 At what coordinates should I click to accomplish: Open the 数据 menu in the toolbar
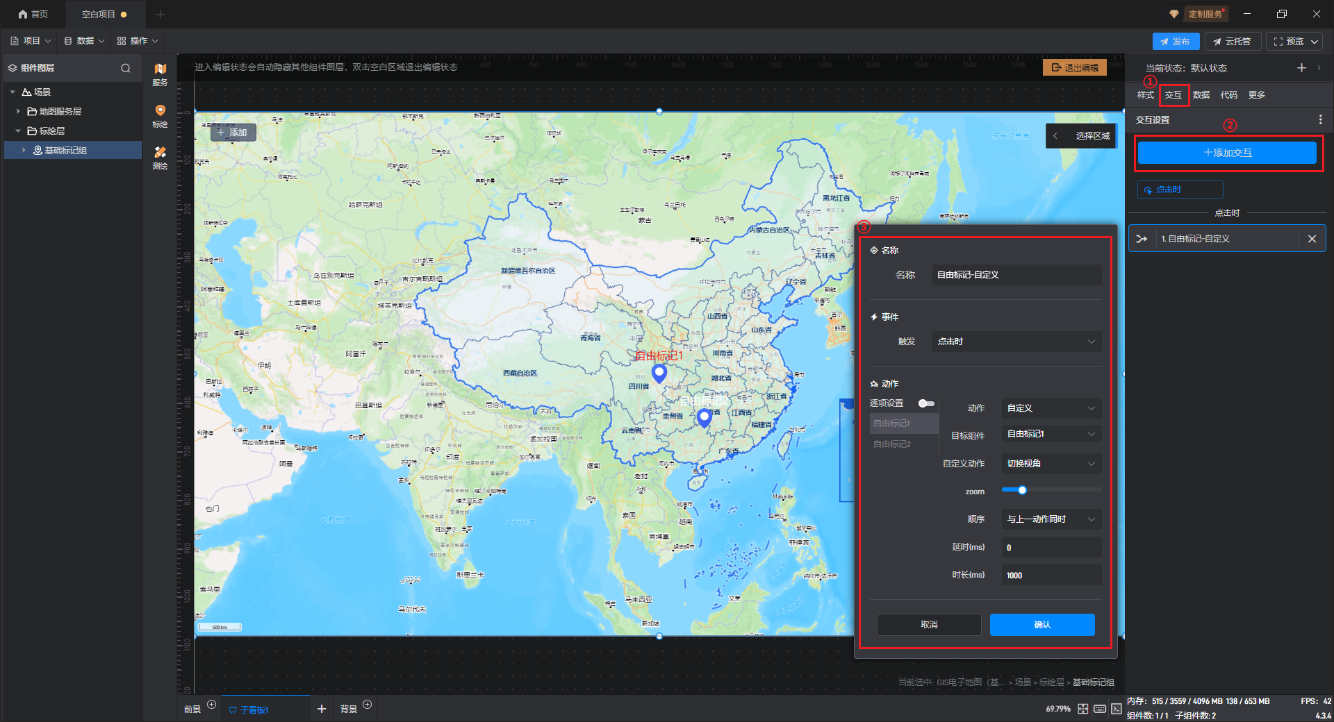pos(85,41)
